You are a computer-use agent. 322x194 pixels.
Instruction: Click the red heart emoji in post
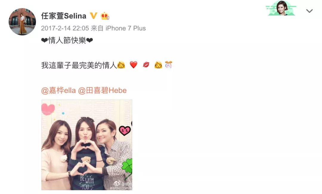[x=134, y=65]
